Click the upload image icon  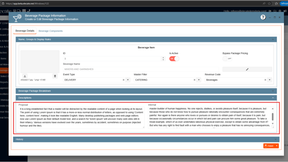coord(25,76)
